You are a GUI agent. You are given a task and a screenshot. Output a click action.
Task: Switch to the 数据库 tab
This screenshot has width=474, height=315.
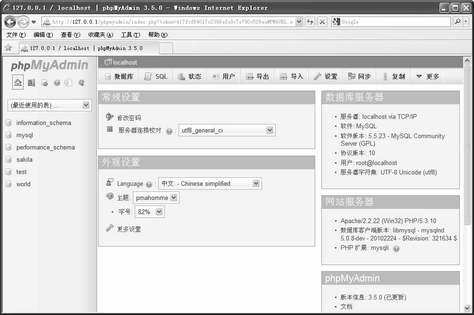(119, 76)
